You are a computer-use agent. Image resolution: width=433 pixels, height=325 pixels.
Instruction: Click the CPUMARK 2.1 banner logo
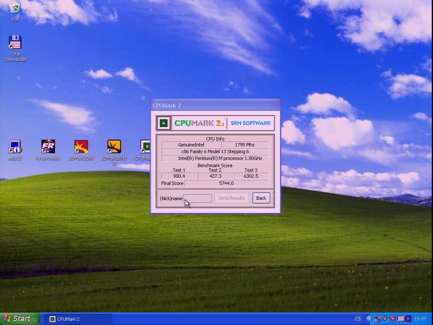(199, 123)
